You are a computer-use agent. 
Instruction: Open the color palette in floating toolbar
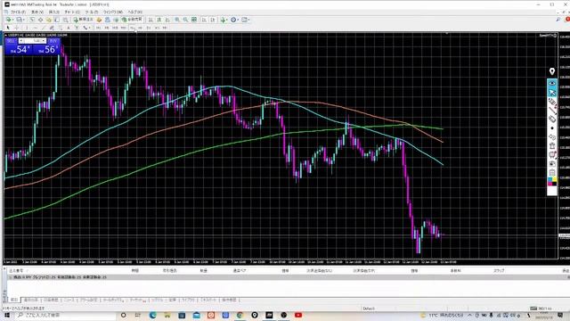pos(552,181)
